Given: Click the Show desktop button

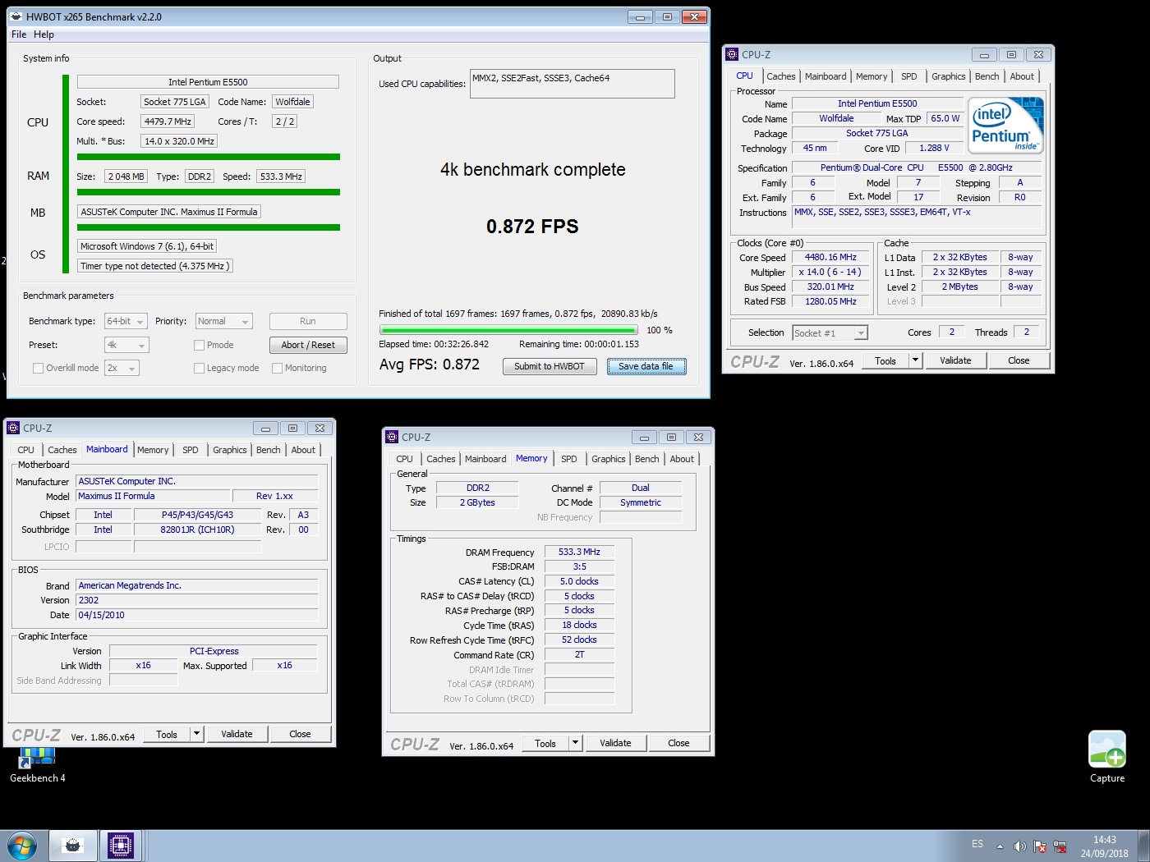Looking at the screenshot, I should pyautogui.click(x=1144, y=846).
